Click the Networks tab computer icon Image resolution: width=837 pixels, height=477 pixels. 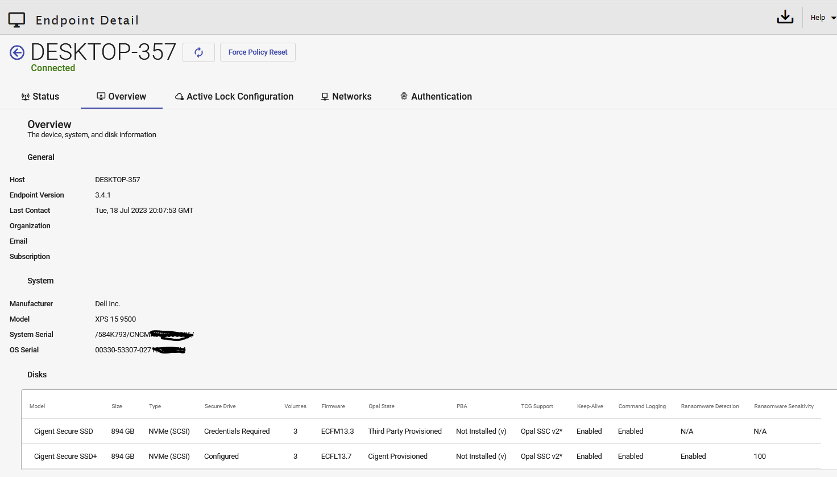coord(325,97)
